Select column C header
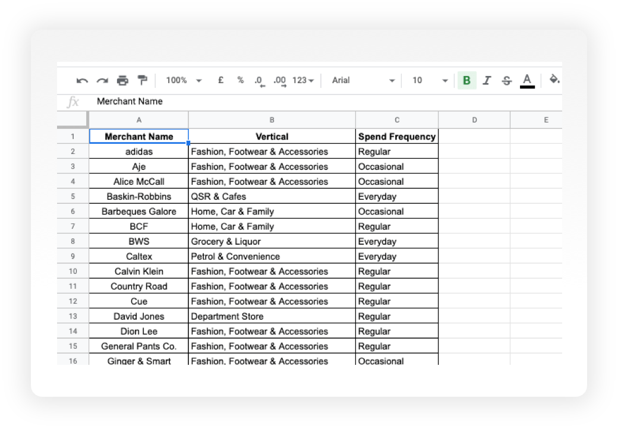This screenshot has height=429, width=618. tap(397, 120)
